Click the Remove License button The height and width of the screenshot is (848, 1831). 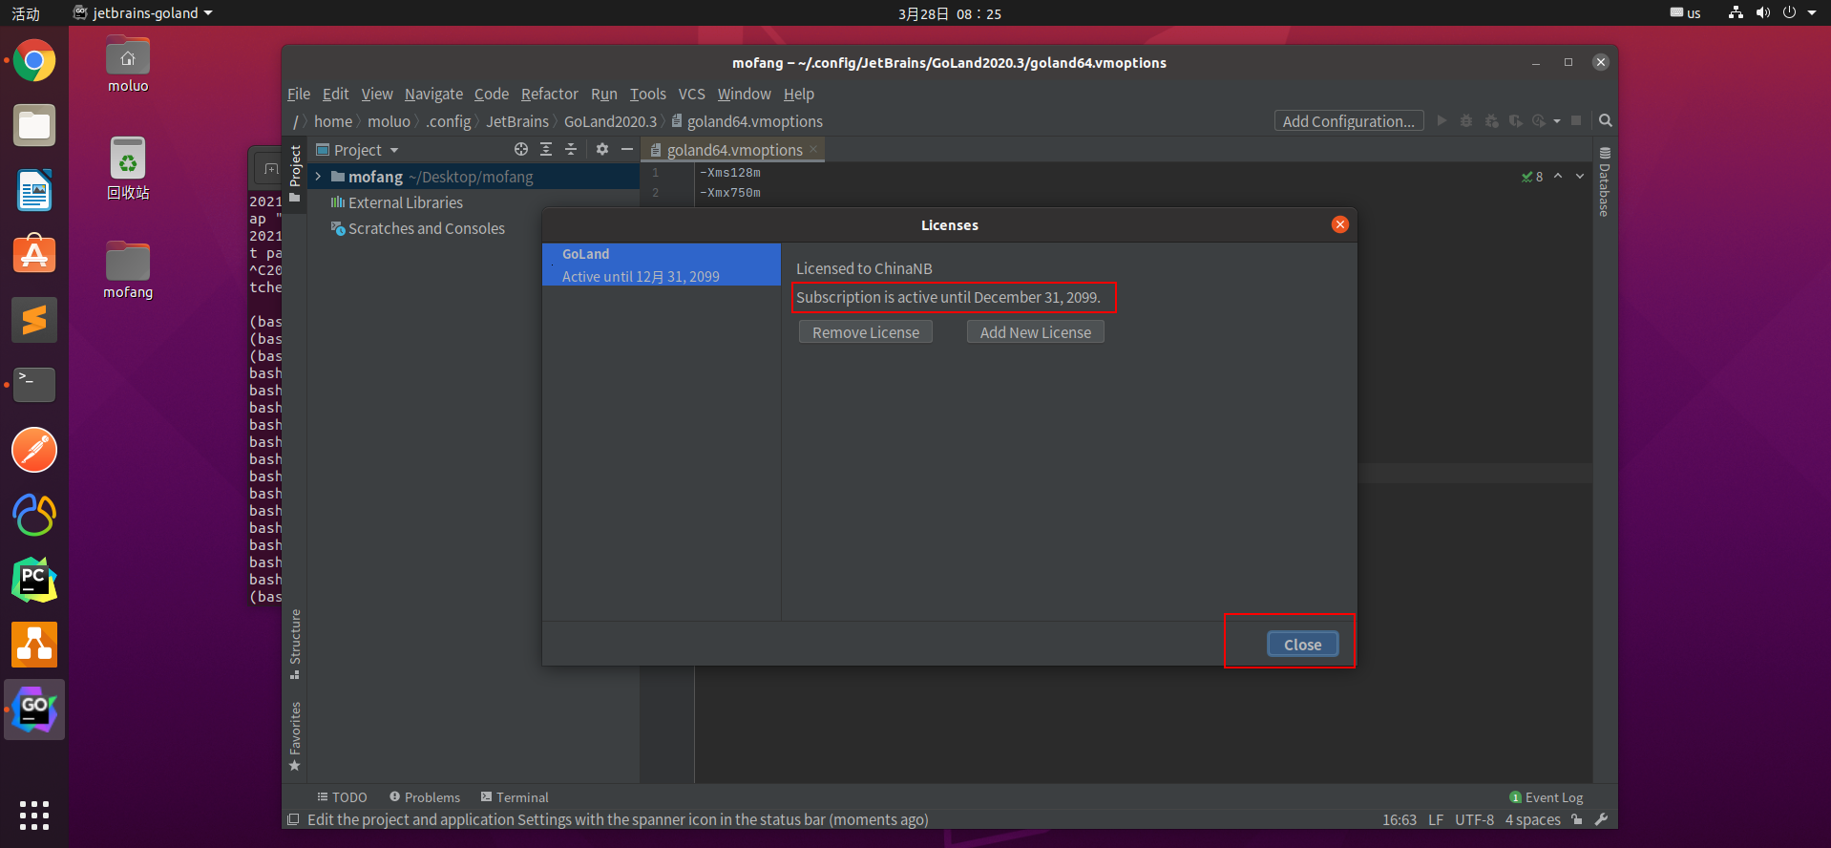[x=866, y=332]
